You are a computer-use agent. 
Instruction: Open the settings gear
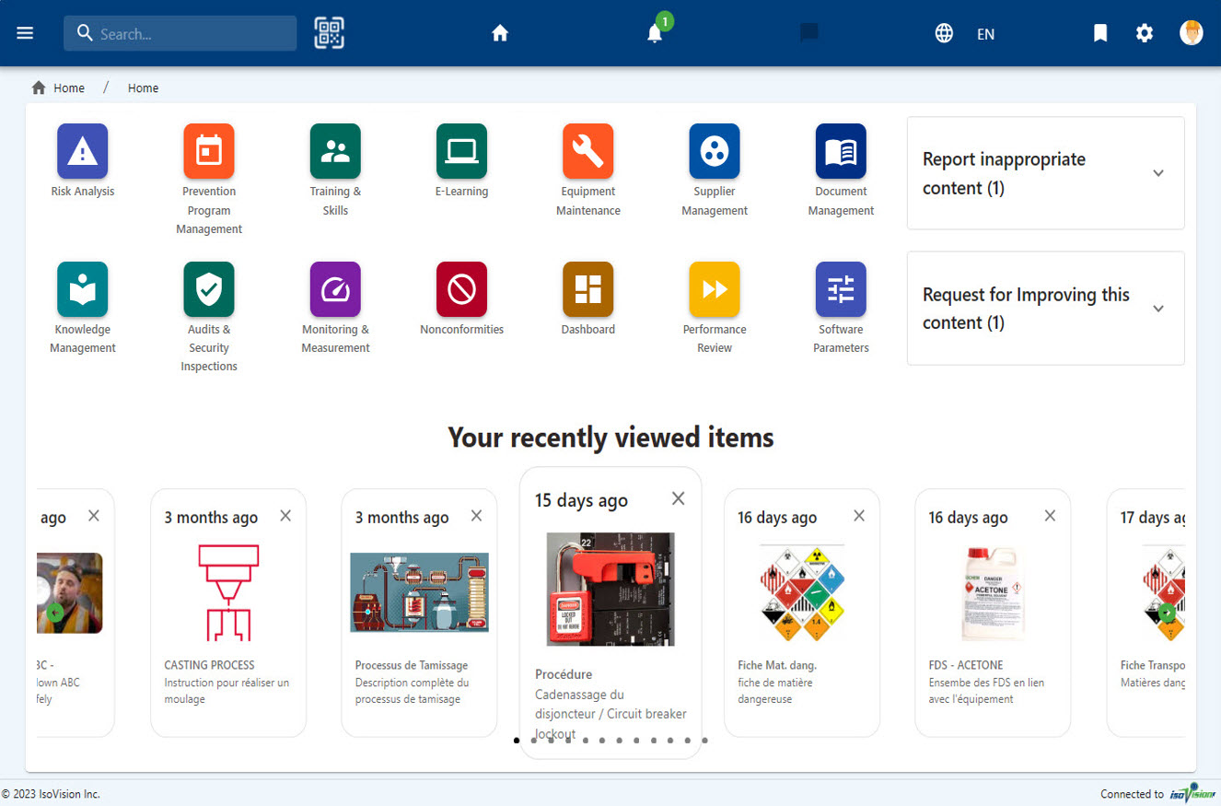pyautogui.click(x=1144, y=32)
